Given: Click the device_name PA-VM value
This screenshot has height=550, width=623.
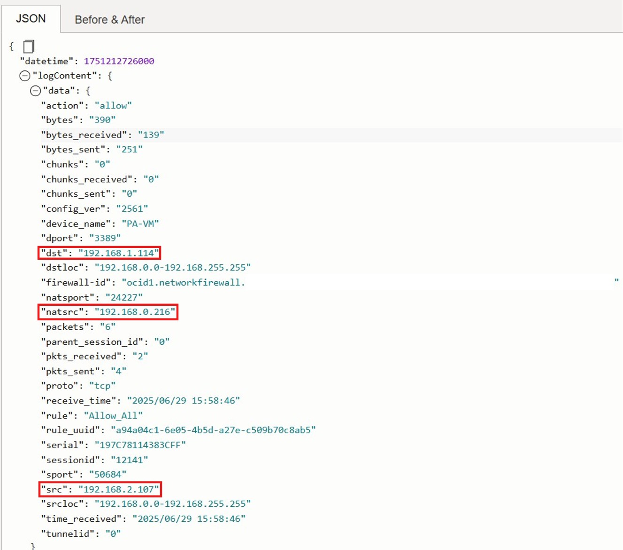Looking at the screenshot, I should 140,224.
